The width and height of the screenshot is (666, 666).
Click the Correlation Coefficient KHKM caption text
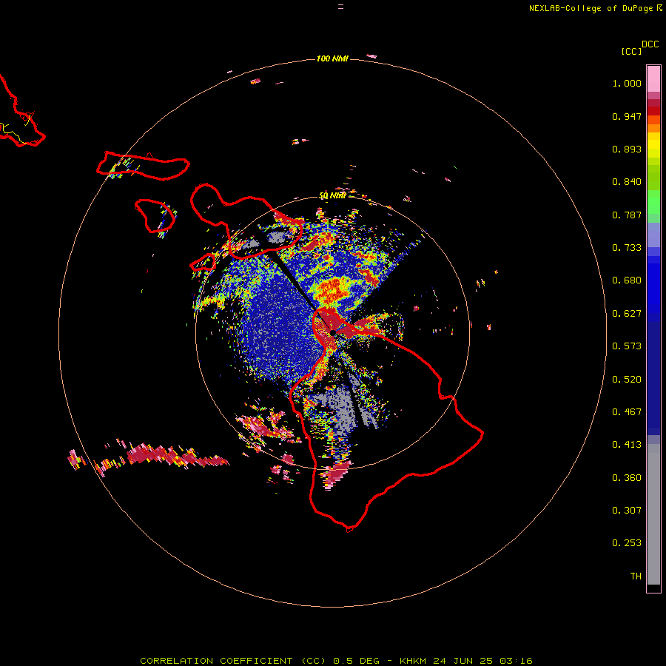click(336, 661)
